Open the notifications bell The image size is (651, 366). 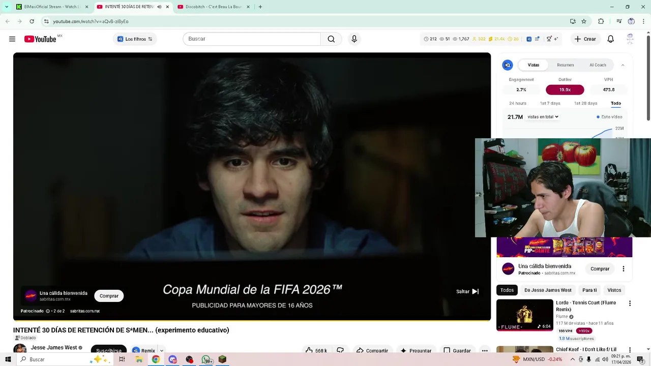pos(611,39)
